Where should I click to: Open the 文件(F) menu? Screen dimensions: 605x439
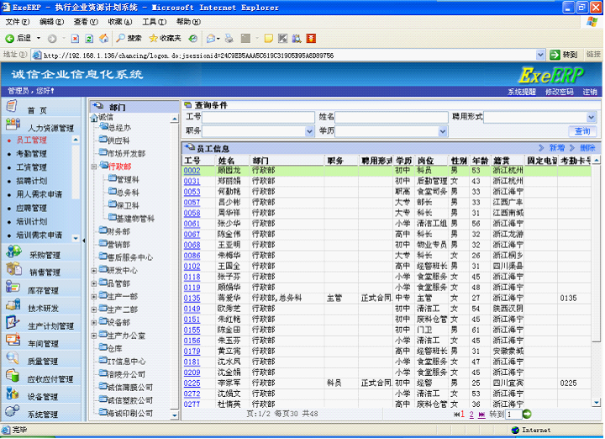click(18, 22)
